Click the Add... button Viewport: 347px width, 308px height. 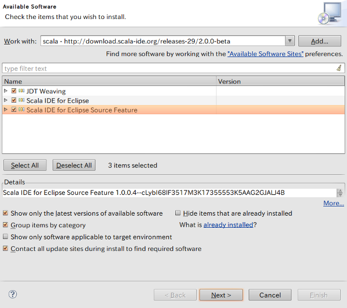pyautogui.click(x=320, y=41)
